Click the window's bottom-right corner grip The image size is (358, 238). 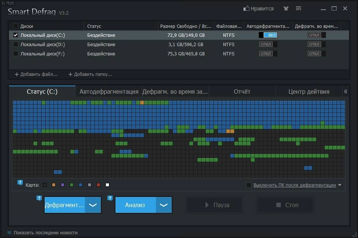point(355,234)
